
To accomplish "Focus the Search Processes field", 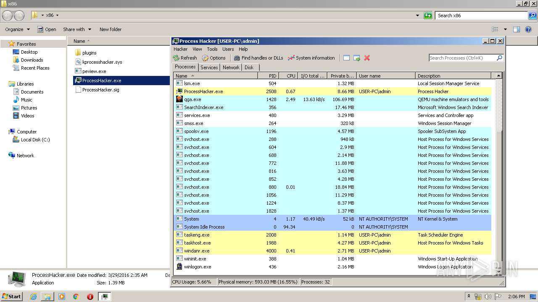I will 462,58.
